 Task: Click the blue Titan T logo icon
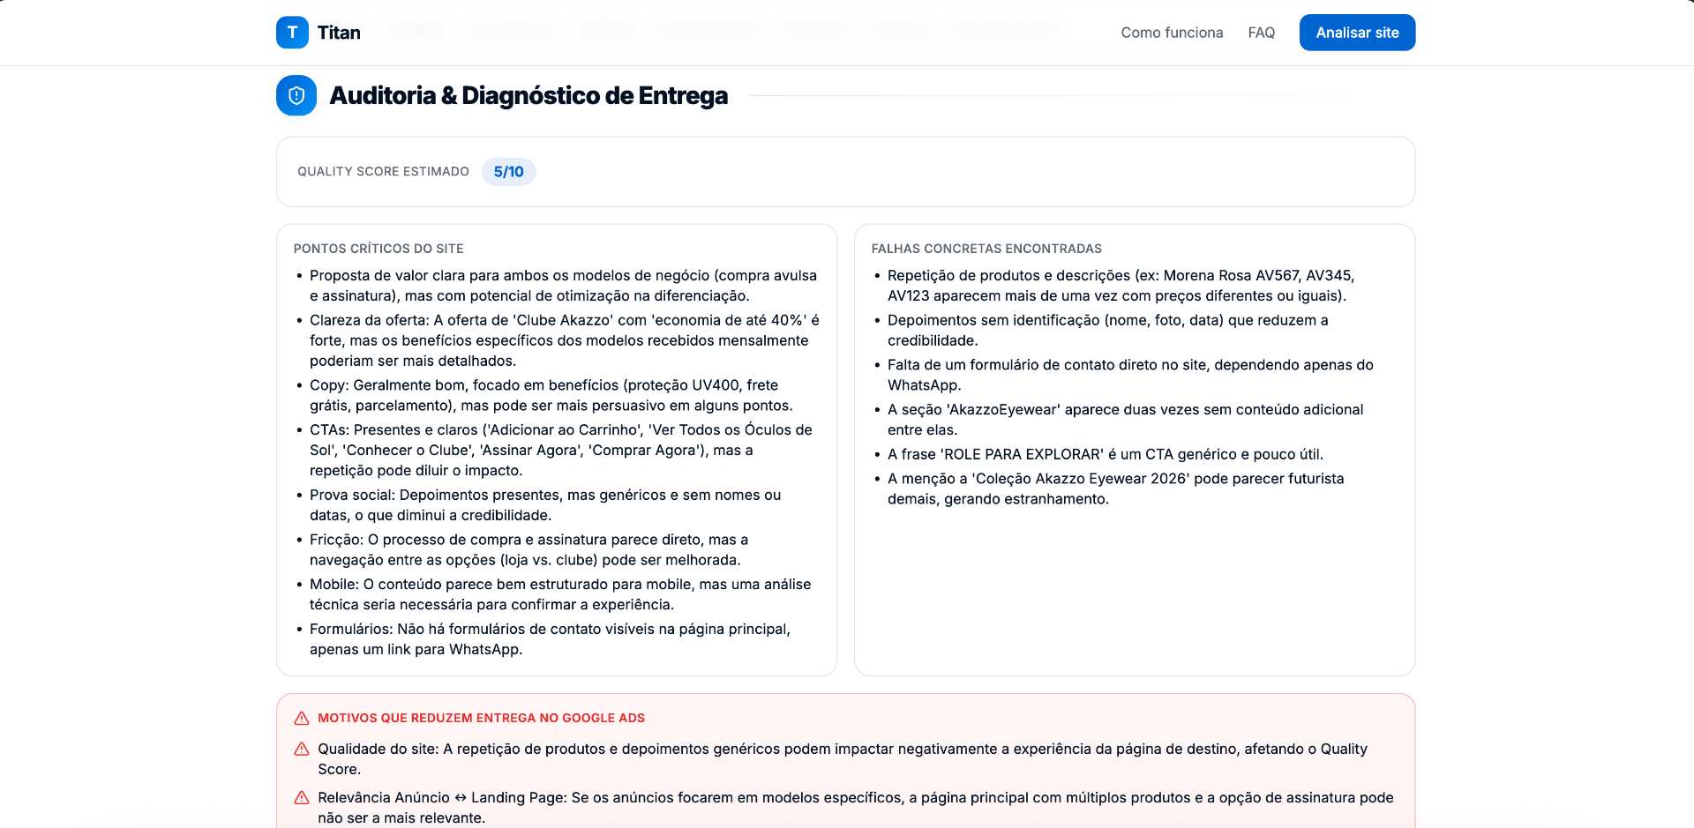coord(292,33)
